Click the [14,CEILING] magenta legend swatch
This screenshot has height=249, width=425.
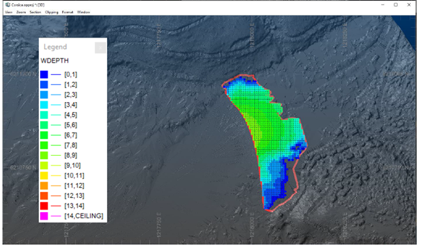pos(44,216)
